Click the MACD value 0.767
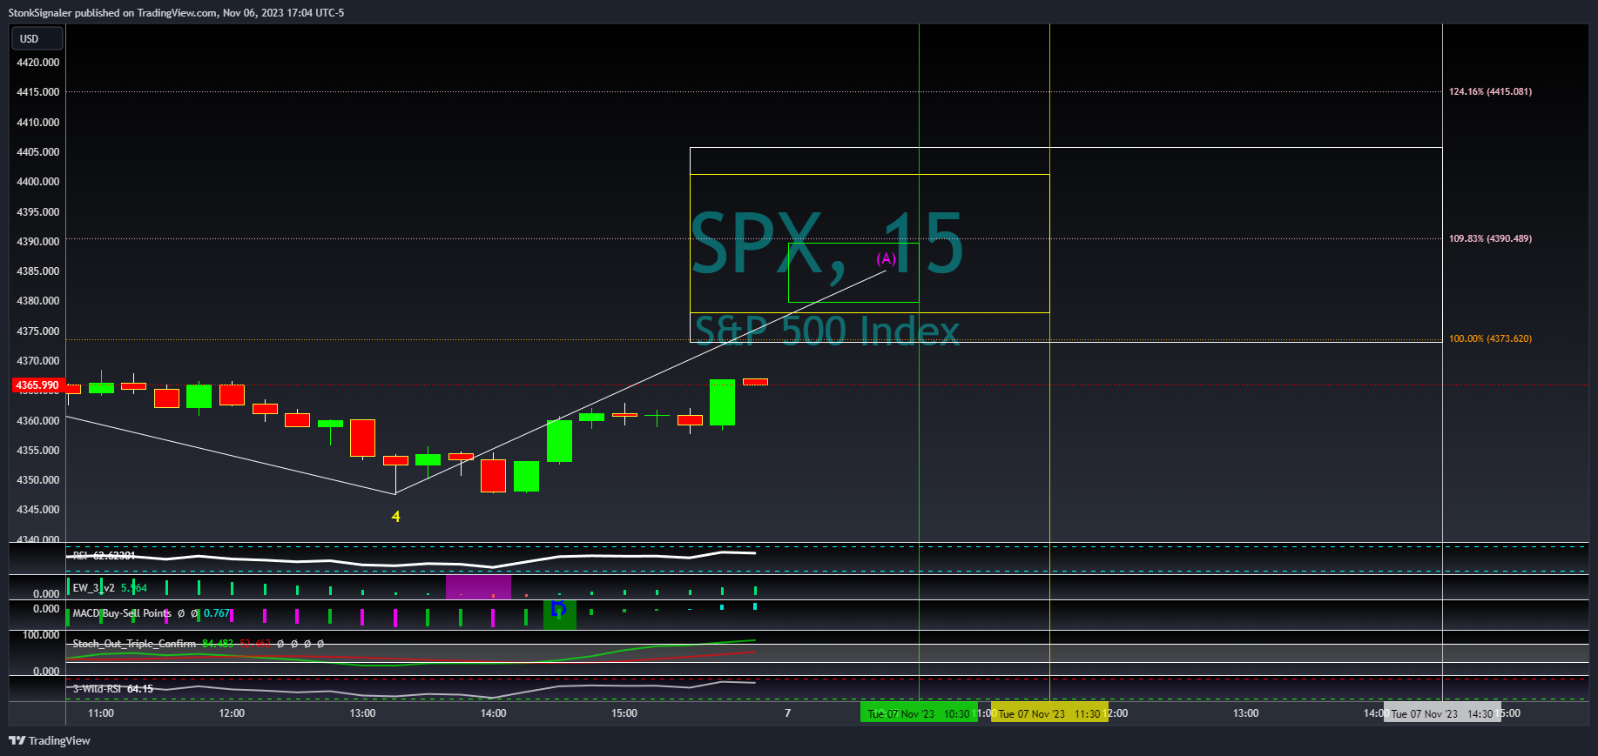 coord(217,613)
